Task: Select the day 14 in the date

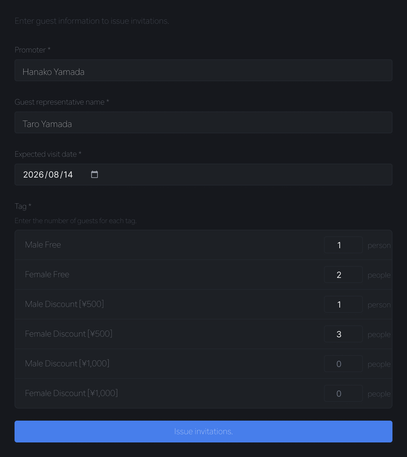Action: tap(68, 175)
